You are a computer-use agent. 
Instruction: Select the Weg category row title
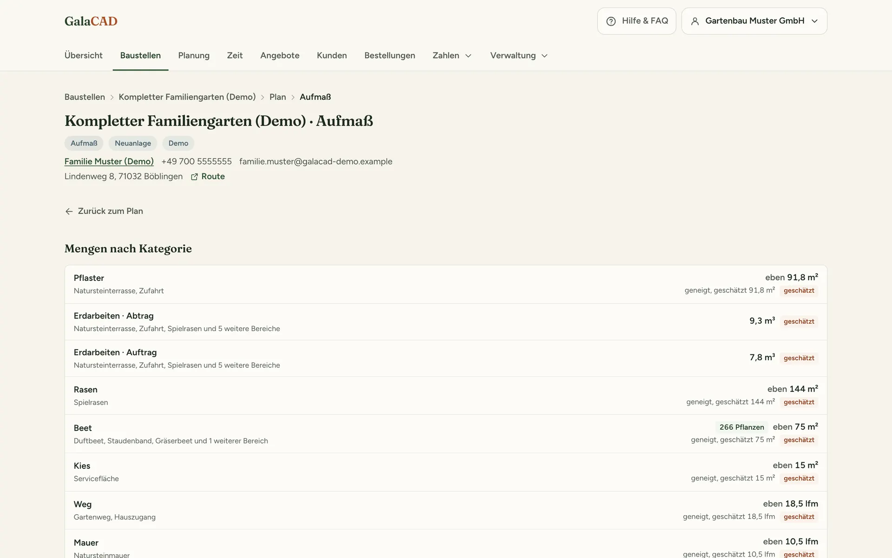(83, 504)
